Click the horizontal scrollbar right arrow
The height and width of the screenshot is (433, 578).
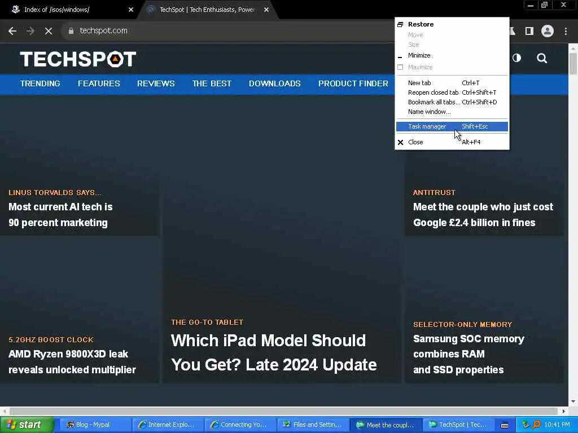pyautogui.click(x=564, y=411)
